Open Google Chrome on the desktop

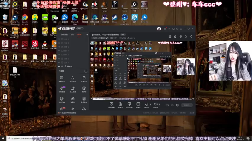pos(25,19)
